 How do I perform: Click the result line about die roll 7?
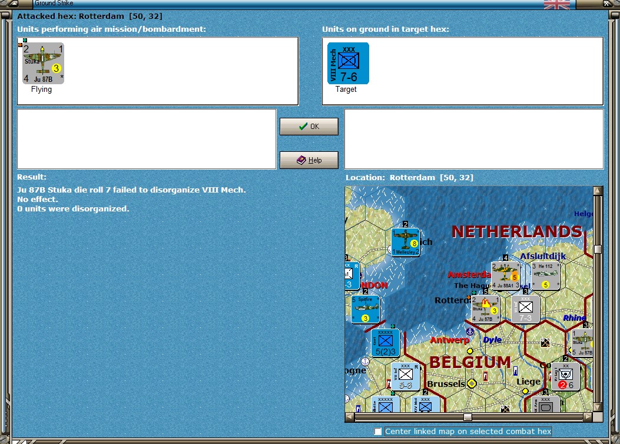pos(131,190)
